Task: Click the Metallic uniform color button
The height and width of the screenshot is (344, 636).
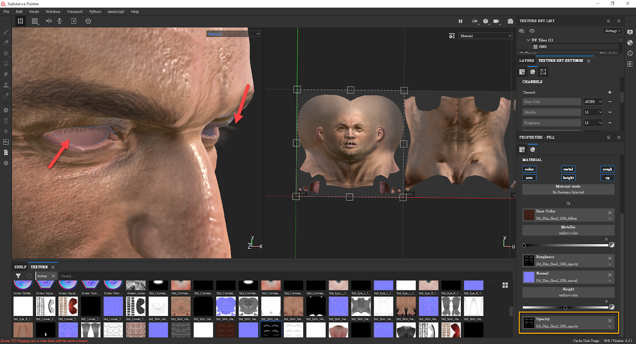Action: pyautogui.click(x=568, y=230)
